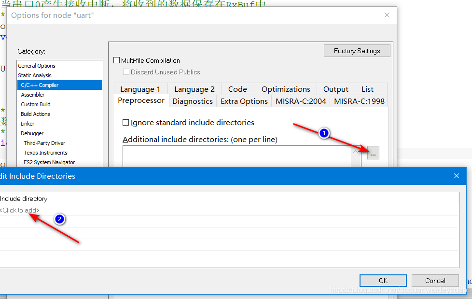
Task: Select Custom Build category
Action: [59, 104]
